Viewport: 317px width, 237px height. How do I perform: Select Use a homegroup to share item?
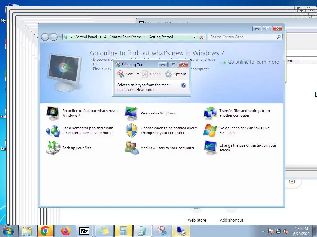pyautogui.click(x=88, y=131)
